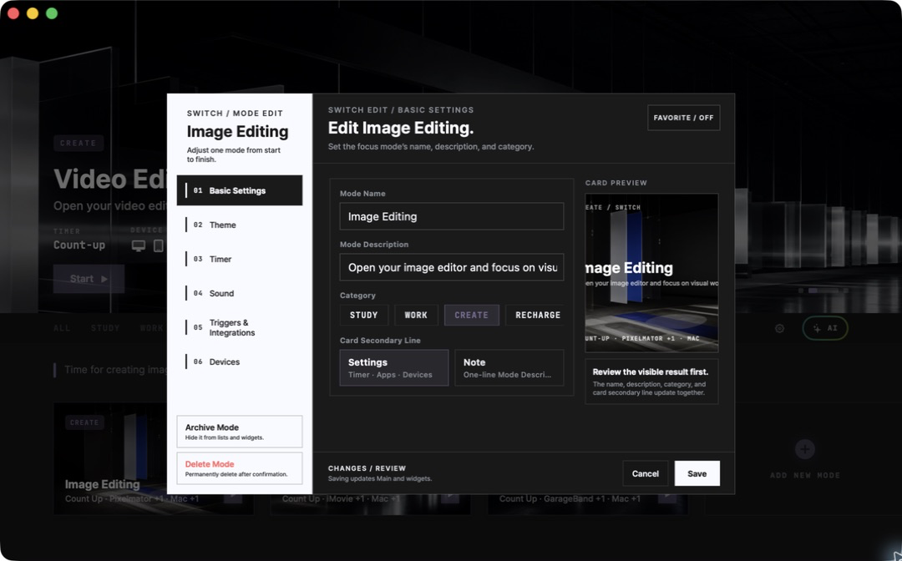Viewport: 902px width, 561px height.
Task: Click the Add New Mode plus icon
Action: [805, 449]
